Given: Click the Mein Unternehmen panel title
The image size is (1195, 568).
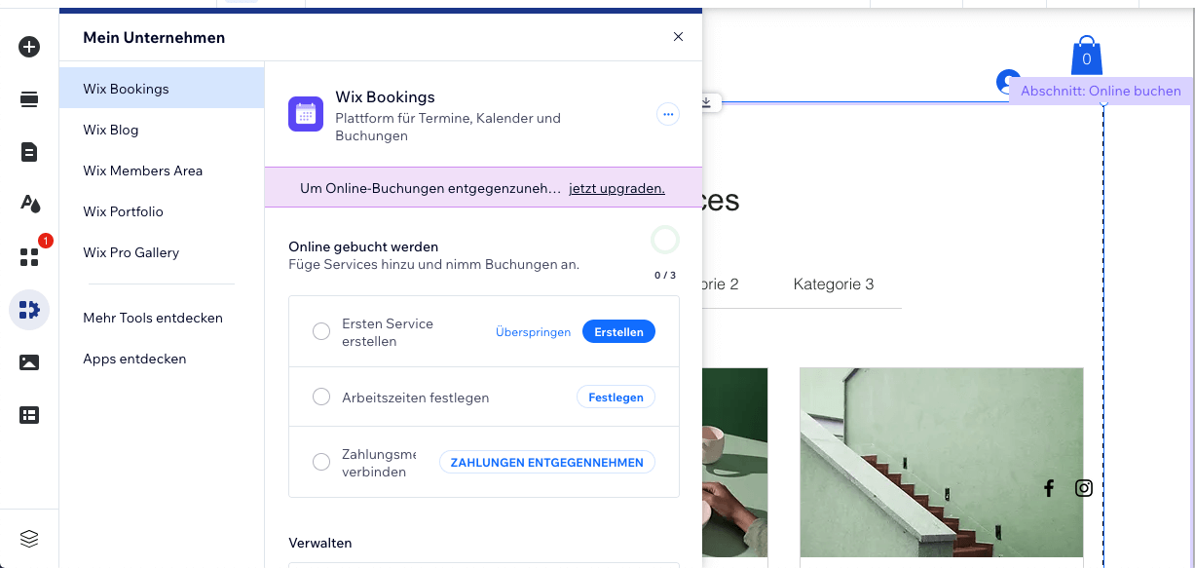Looking at the screenshot, I should click(x=154, y=38).
